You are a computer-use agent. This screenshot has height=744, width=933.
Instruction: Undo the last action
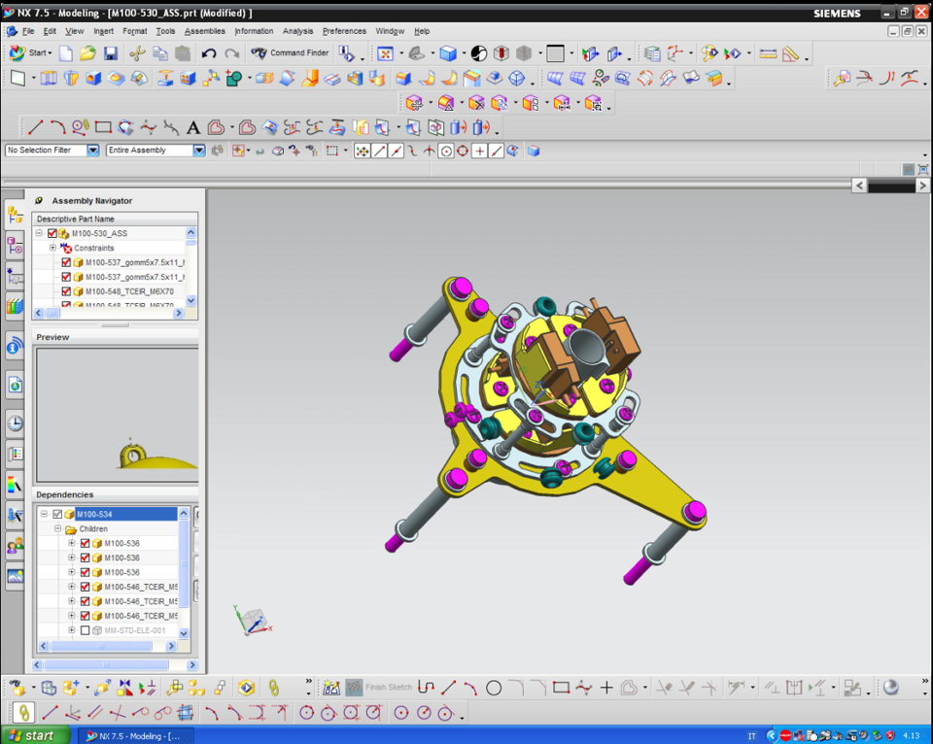tap(208, 53)
